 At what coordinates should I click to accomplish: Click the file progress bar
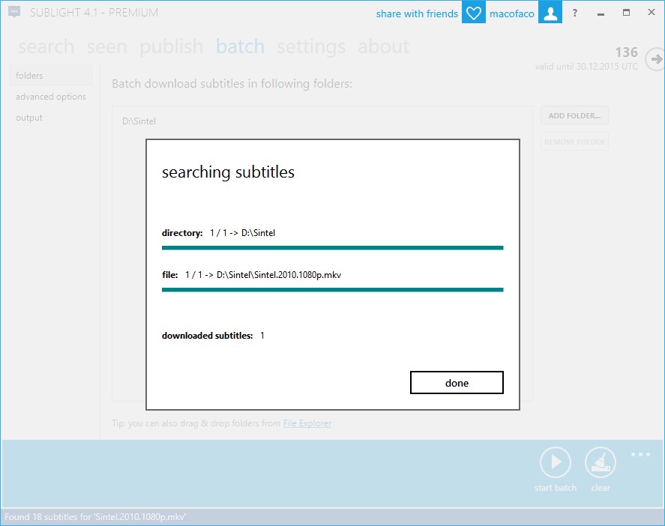point(333,289)
